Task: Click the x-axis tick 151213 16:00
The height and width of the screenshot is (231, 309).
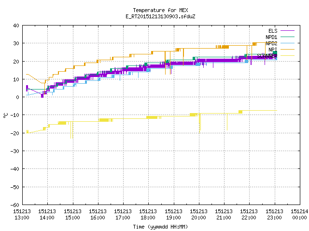Action: tap(98, 215)
